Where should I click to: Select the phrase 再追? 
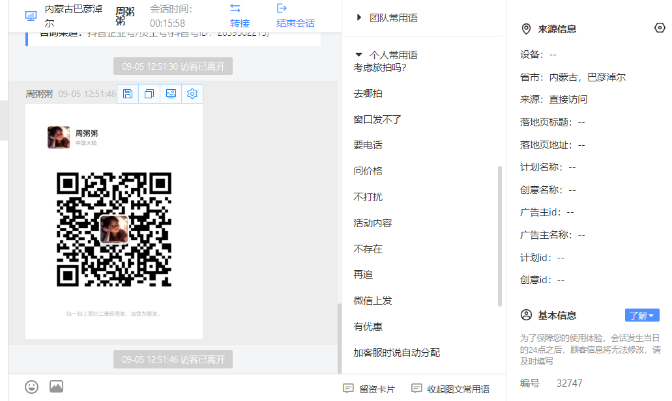[363, 274]
